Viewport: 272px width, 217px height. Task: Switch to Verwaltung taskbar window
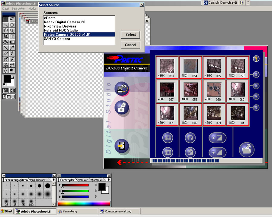77,211
